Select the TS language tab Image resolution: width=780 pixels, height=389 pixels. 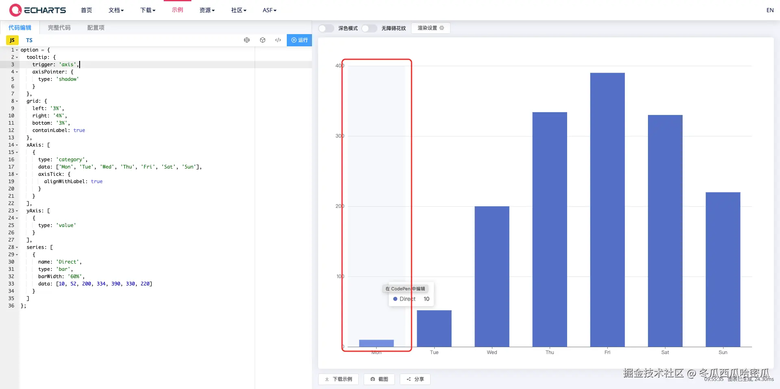[29, 40]
